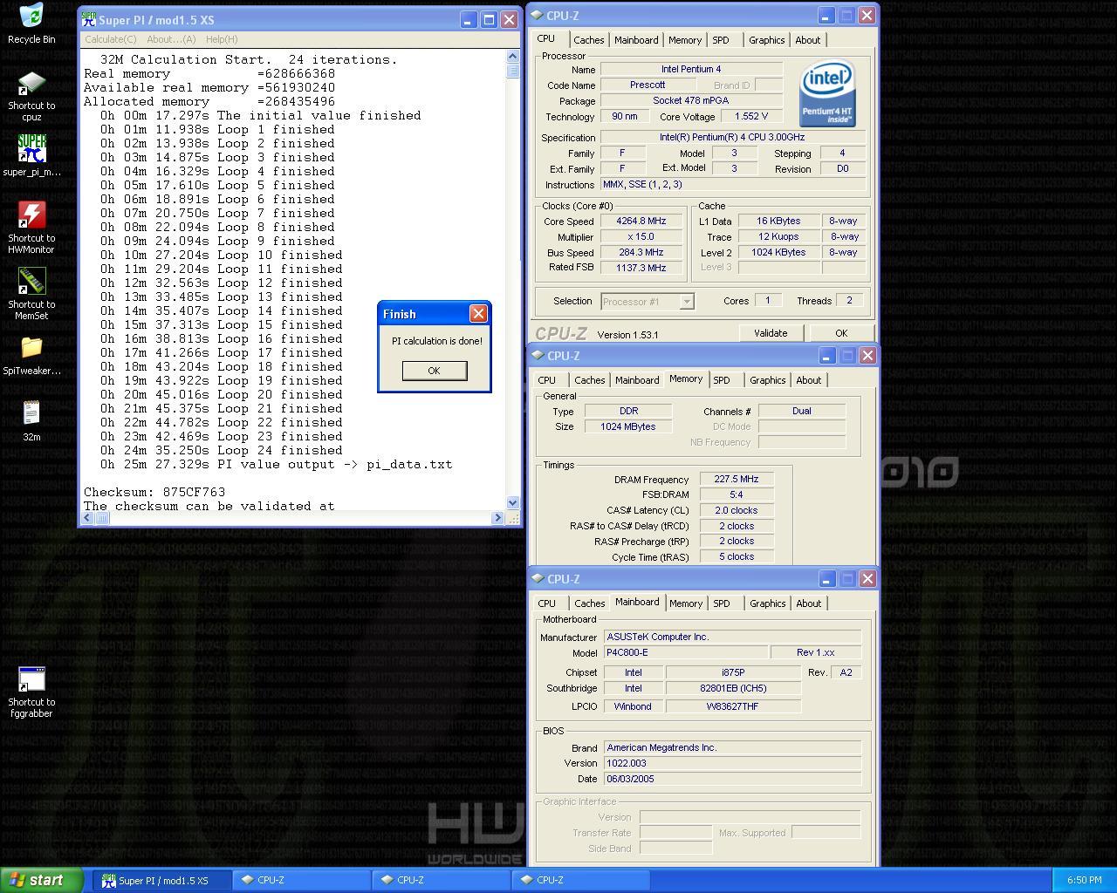Open the About...(A) menu in Super PI
Image resolution: width=1117 pixels, height=893 pixels.
[171, 39]
